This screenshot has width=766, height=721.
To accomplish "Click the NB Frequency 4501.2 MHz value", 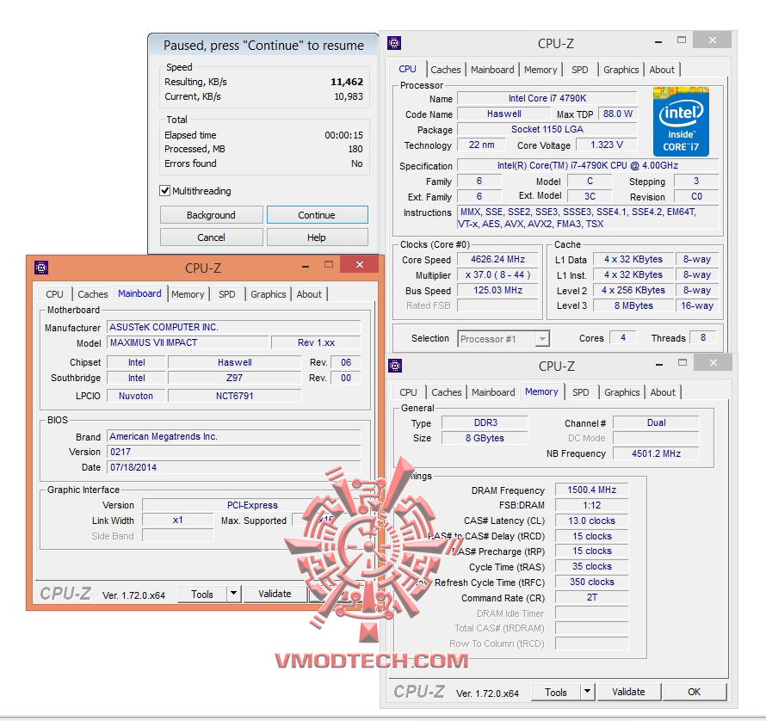I will click(x=656, y=453).
